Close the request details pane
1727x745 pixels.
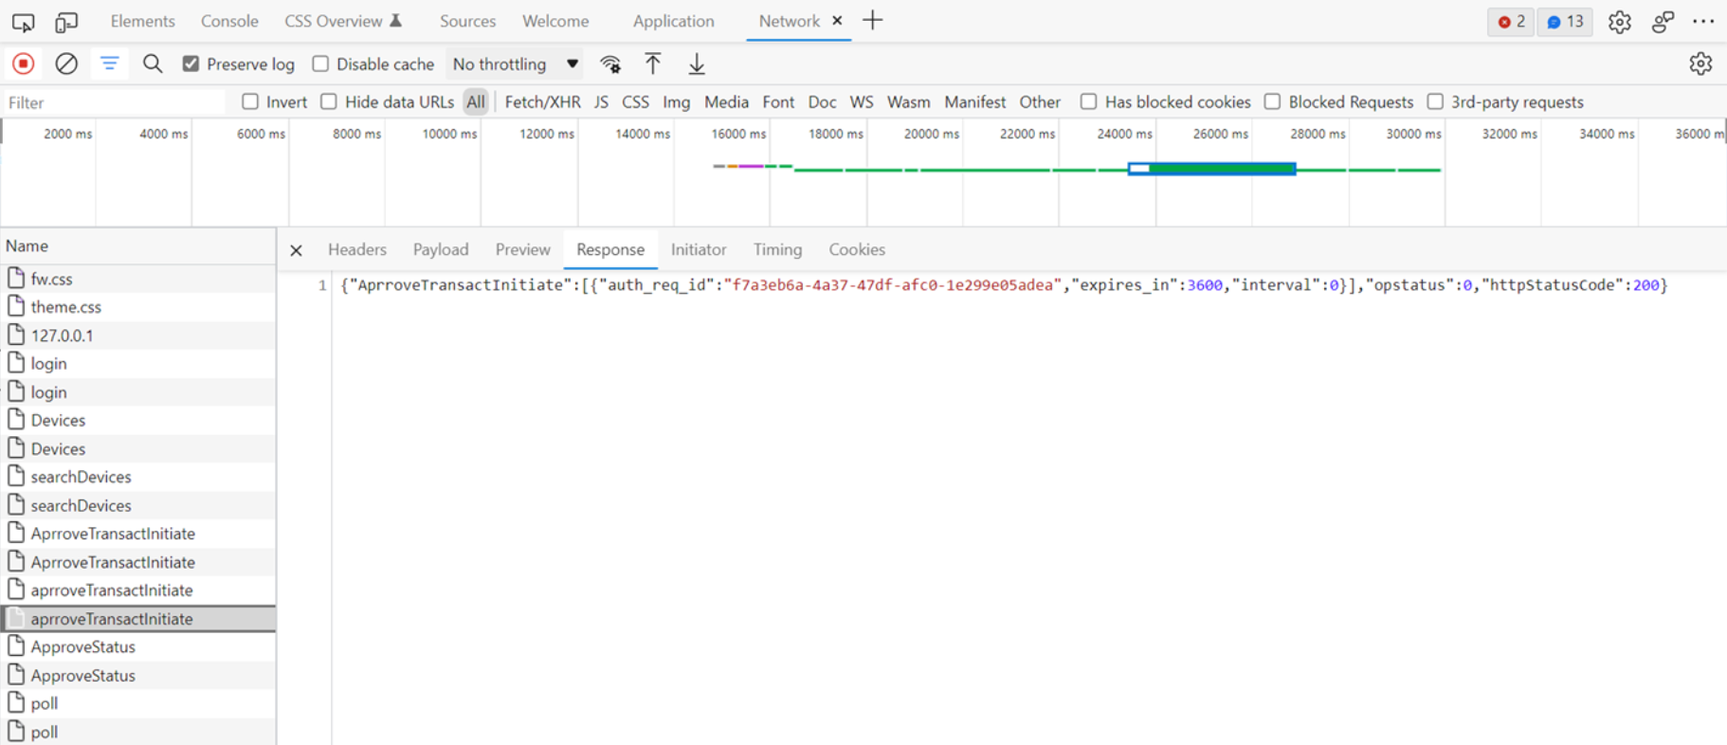296,250
